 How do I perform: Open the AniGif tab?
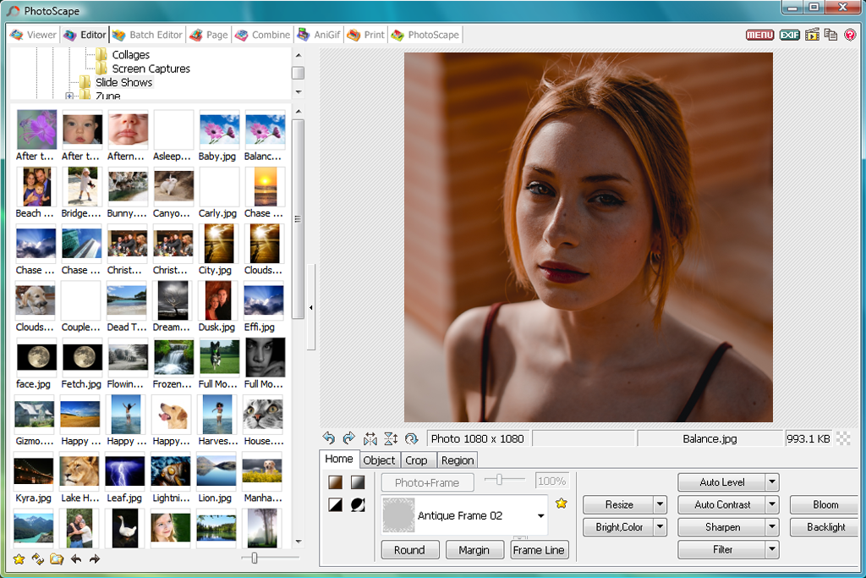(x=319, y=35)
